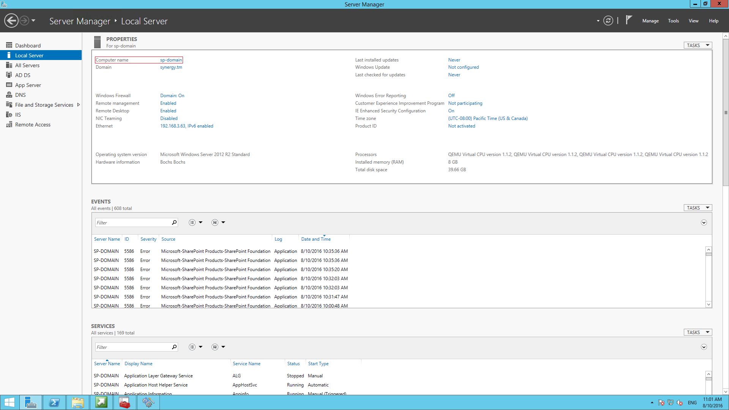Click the Events filter search icon
The image size is (729, 410).
pyautogui.click(x=174, y=222)
